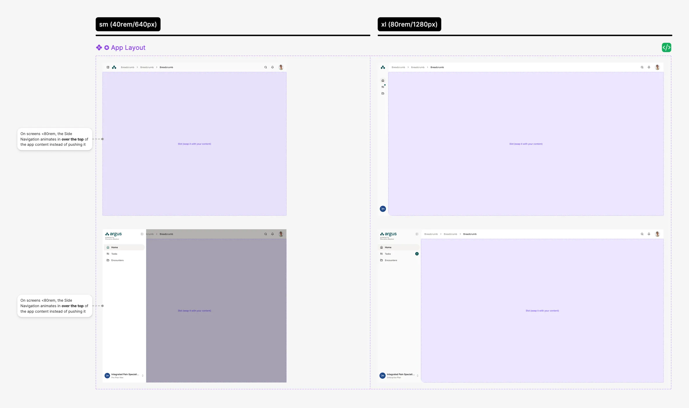Viewport: 689px width, 408px height.
Task: Click folder icon in collapsed xl icon rail
Action: coord(383,93)
